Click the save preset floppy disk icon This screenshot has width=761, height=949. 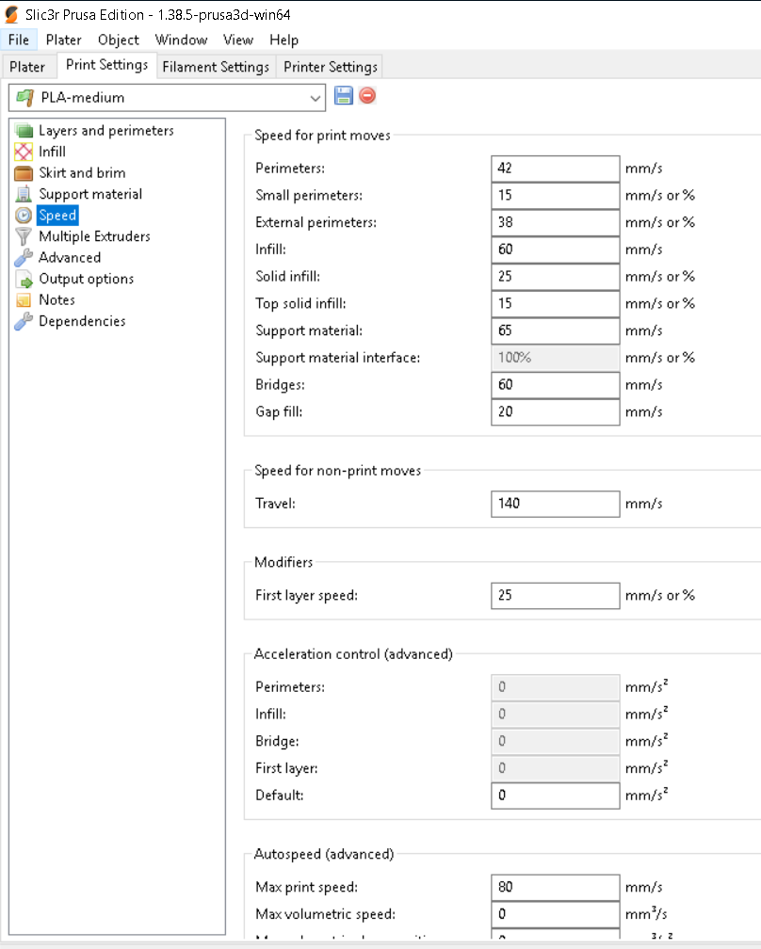[343, 96]
